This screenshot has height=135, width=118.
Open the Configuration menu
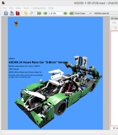39,8
